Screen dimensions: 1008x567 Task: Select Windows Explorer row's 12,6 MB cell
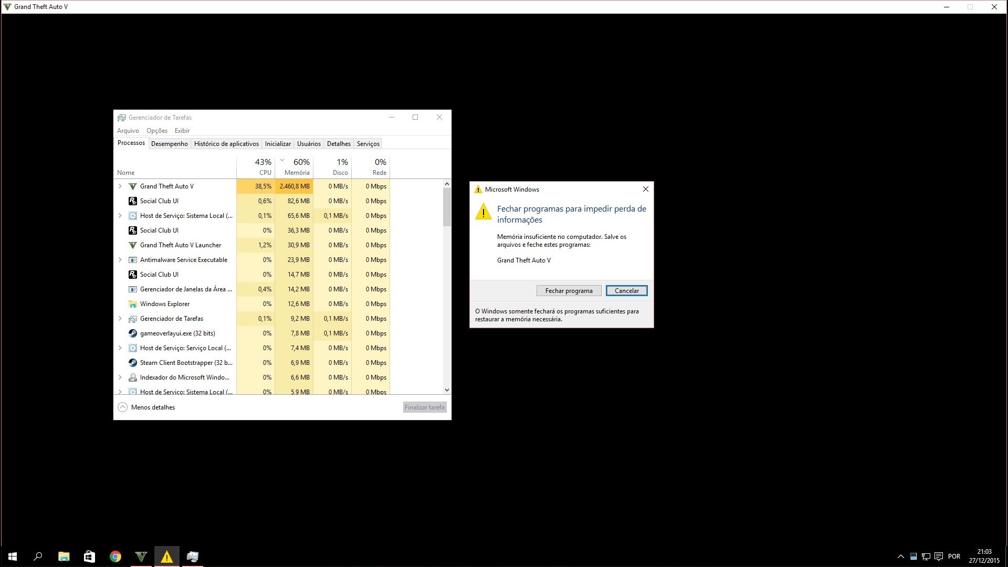coord(294,304)
